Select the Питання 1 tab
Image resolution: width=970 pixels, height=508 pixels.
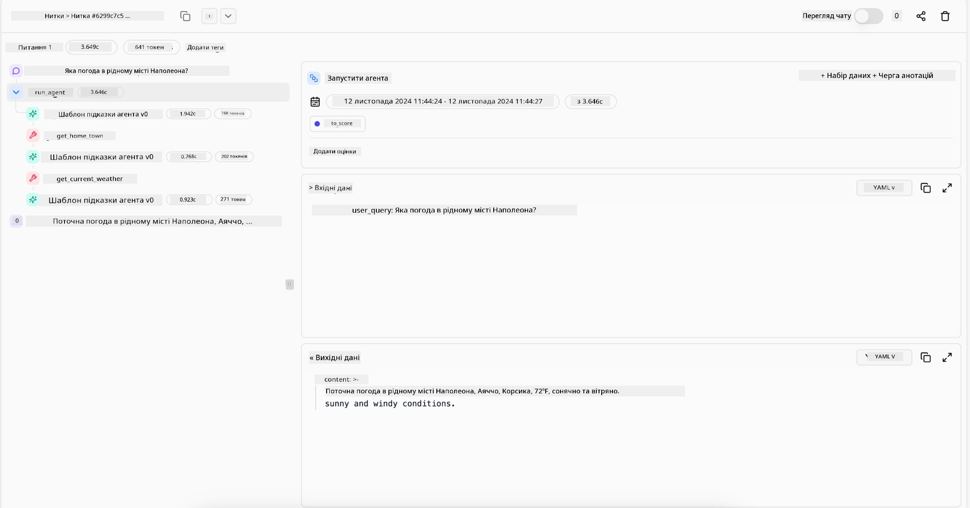pos(34,47)
